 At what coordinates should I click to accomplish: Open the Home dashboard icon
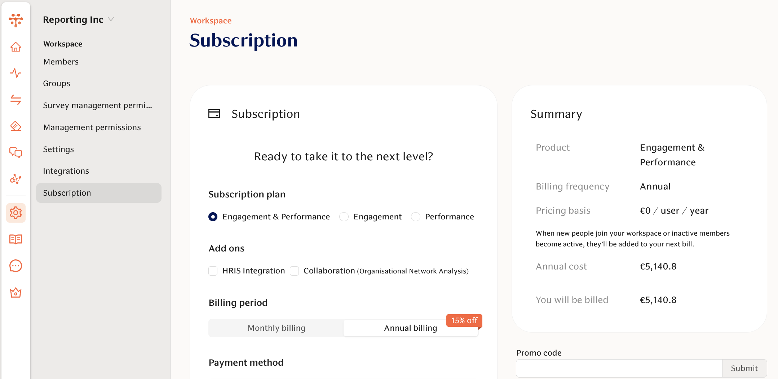tap(16, 47)
